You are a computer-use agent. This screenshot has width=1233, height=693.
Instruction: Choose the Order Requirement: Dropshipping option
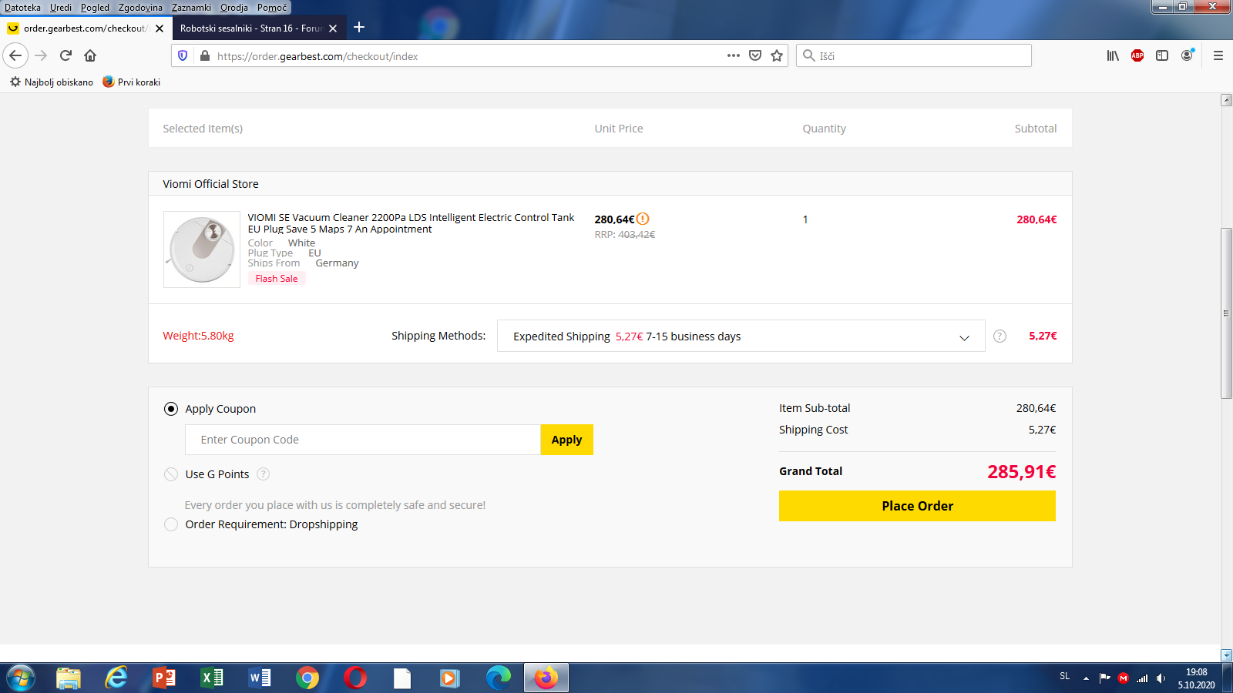coord(171,524)
